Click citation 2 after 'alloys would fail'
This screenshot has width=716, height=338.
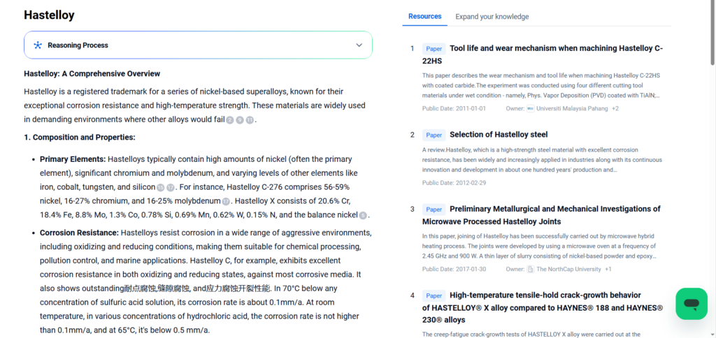(230, 120)
